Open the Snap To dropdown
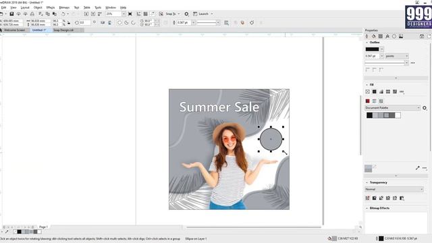Viewport: 432px width, 243px height. pyautogui.click(x=178, y=13)
